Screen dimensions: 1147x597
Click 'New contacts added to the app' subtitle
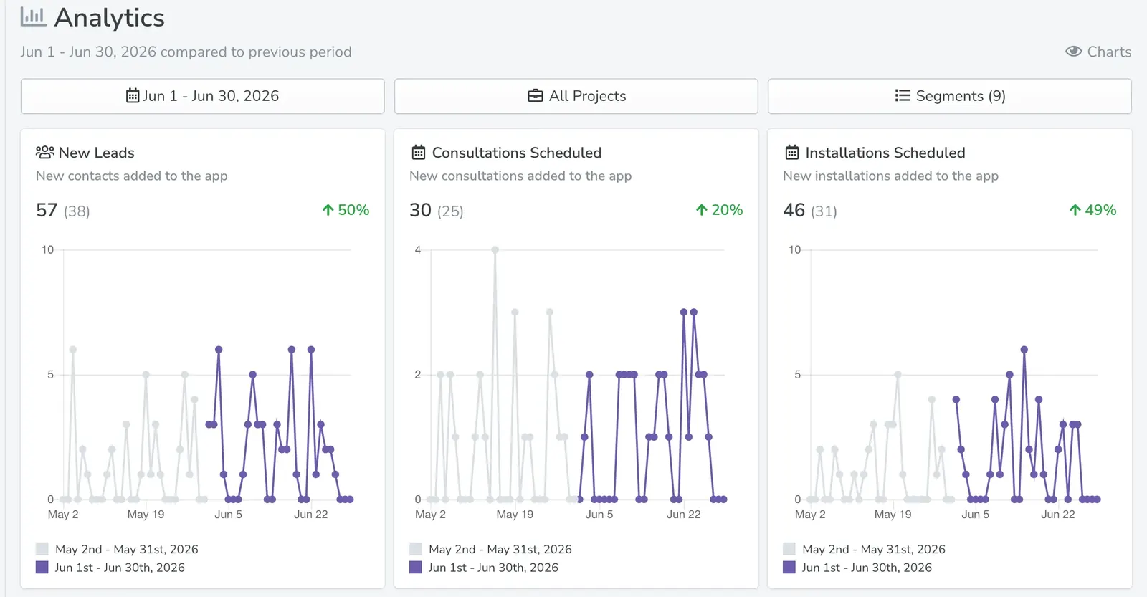click(x=132, y=176)
